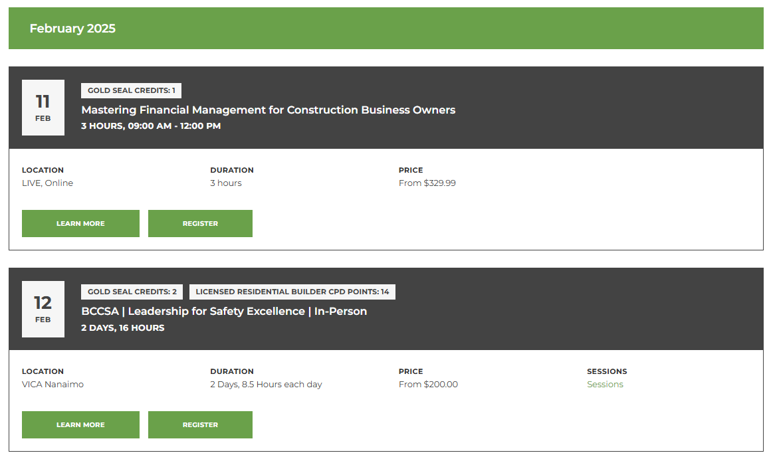Click the From $200.00 price

coord(428,384)
